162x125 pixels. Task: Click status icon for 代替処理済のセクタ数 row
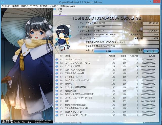point(57,73)
